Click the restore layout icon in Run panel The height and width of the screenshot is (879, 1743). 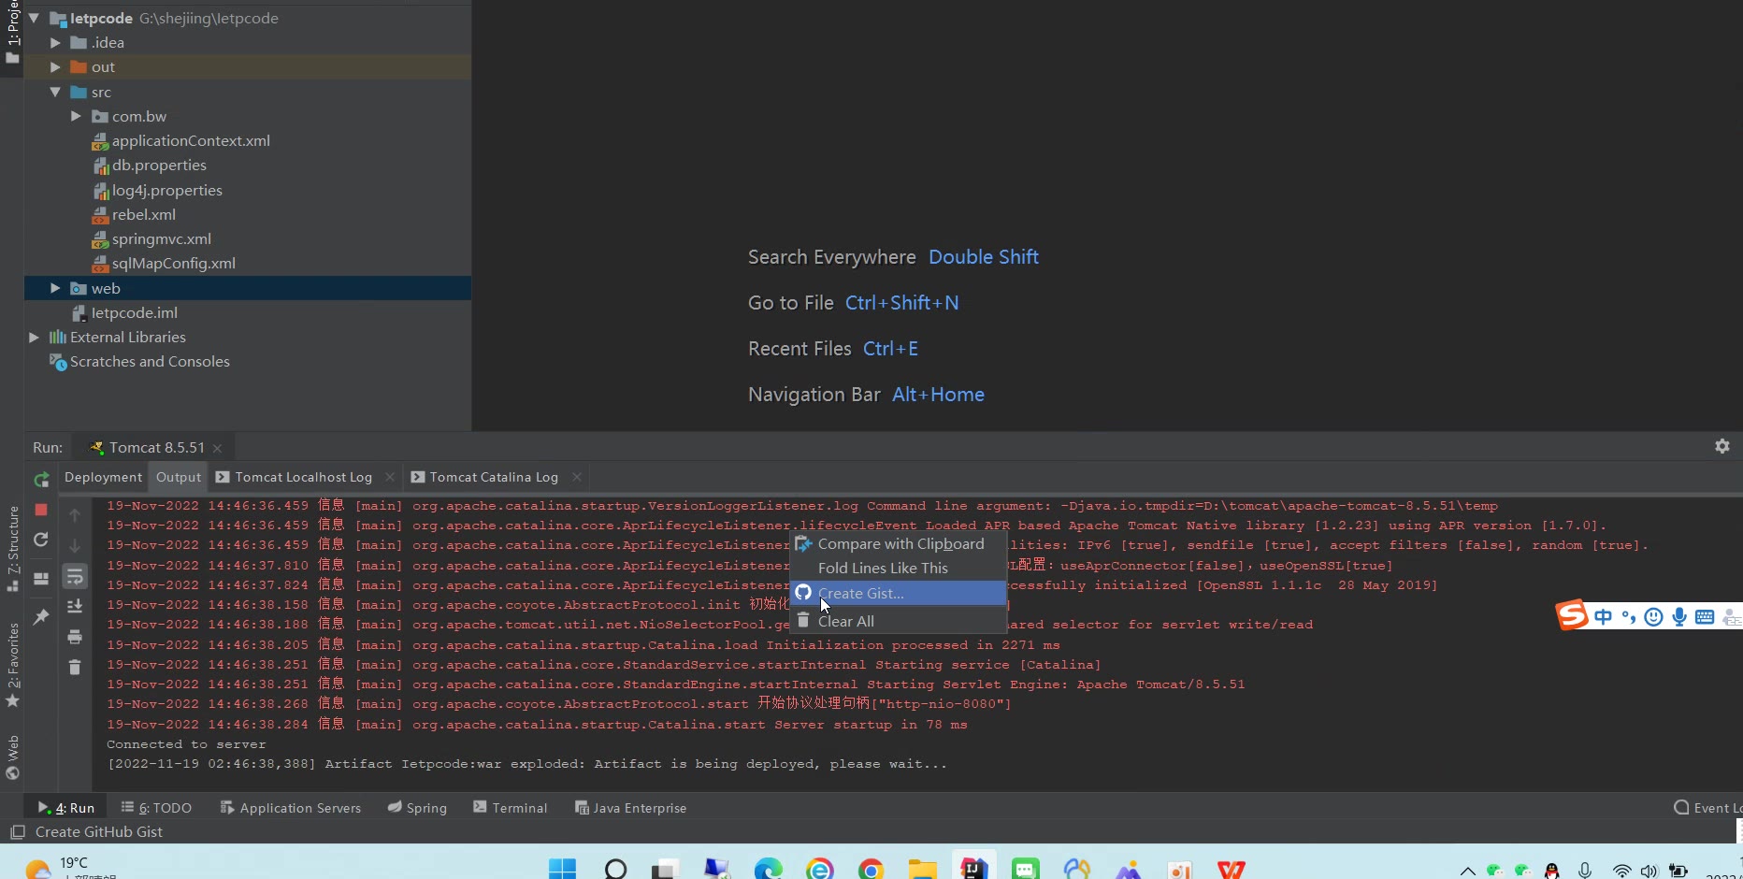[x=41, y=579]
